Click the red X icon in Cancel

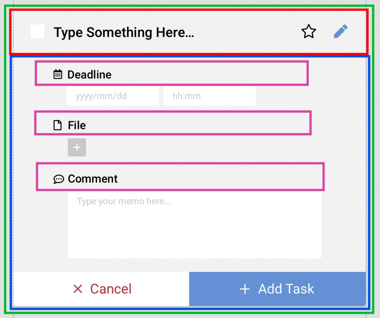[78, 289]
